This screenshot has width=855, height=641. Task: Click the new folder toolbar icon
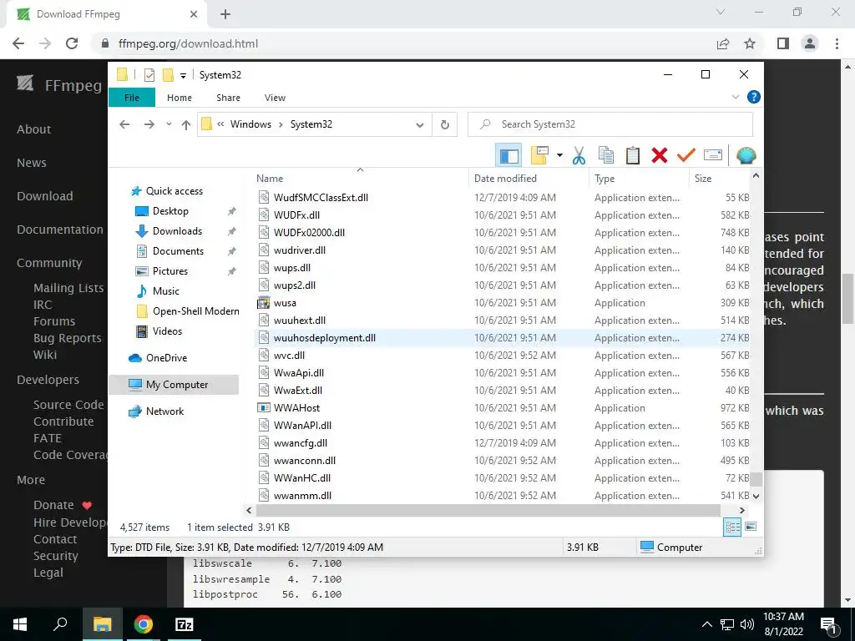[x=539, y=155]
